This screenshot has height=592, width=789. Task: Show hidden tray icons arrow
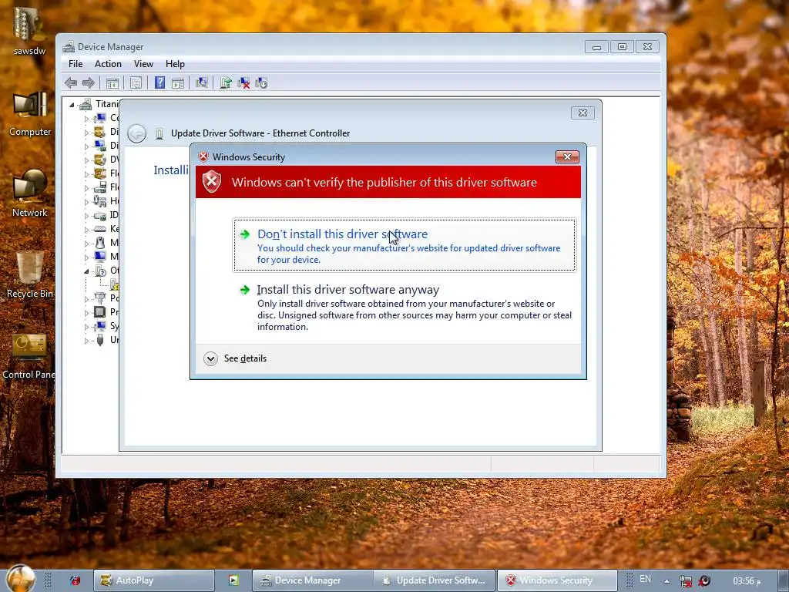(666, 581)
